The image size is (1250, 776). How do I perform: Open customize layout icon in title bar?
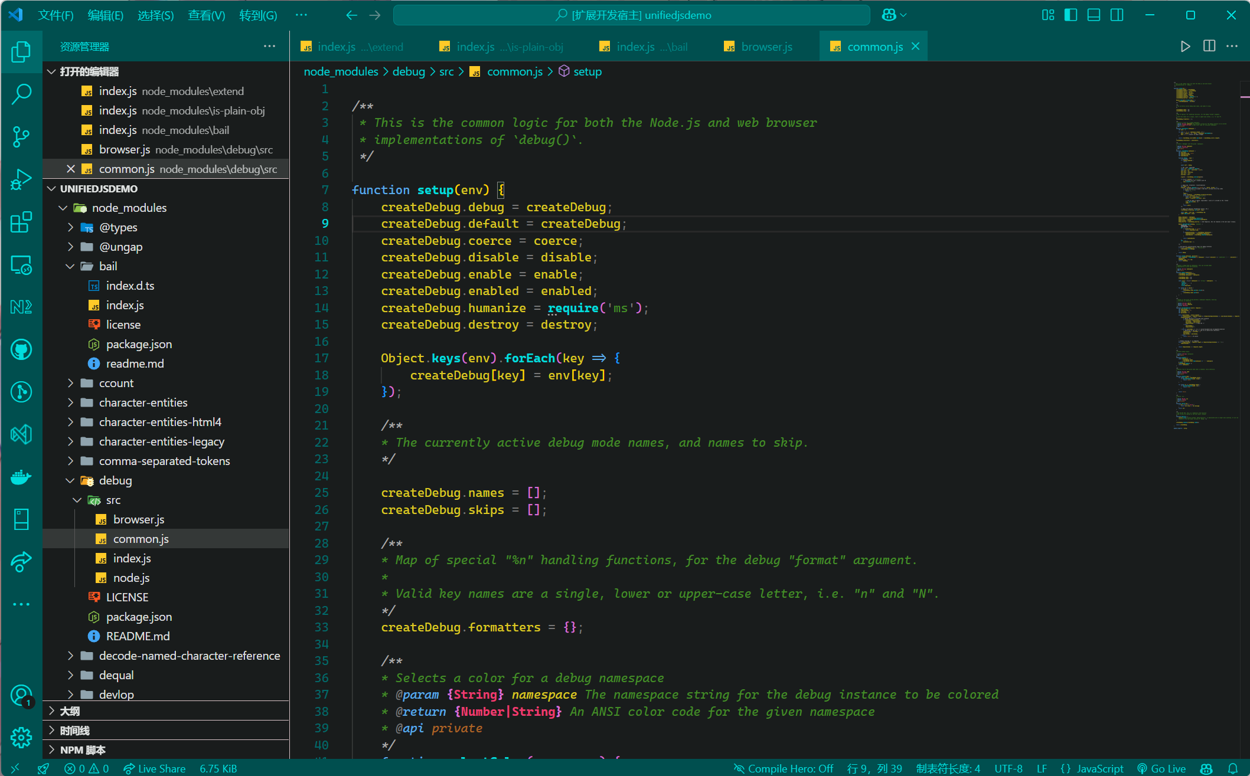1048,15
